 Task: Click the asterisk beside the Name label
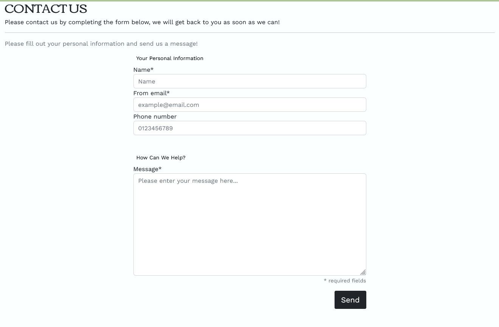click(152, 69)
